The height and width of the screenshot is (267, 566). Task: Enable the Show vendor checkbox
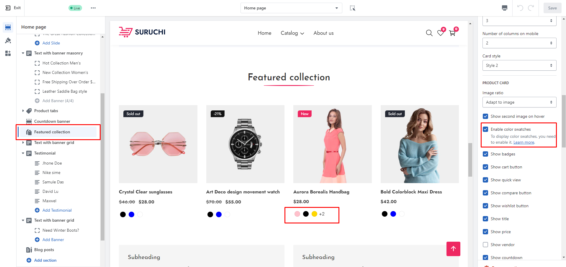coord(485,245)
